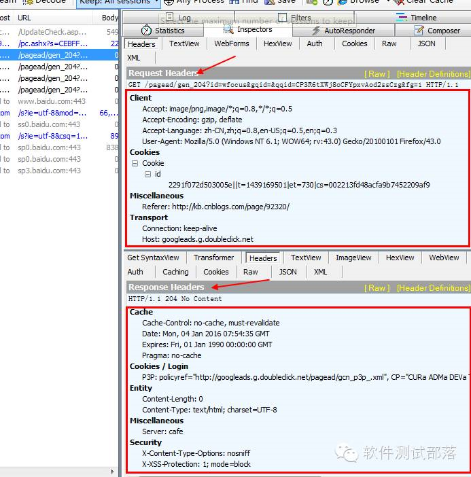Click the AutoResponder lightning bolt icon
This screenshot has height=477, width=471.
click(316, 31)
